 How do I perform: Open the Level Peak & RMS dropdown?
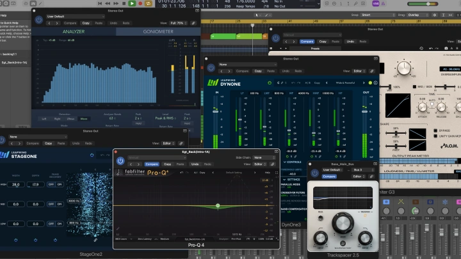(x=166, y=118)
